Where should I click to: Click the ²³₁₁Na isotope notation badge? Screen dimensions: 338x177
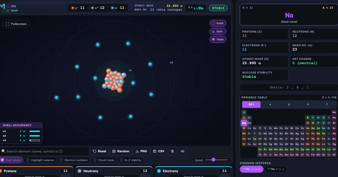[196, 8]
